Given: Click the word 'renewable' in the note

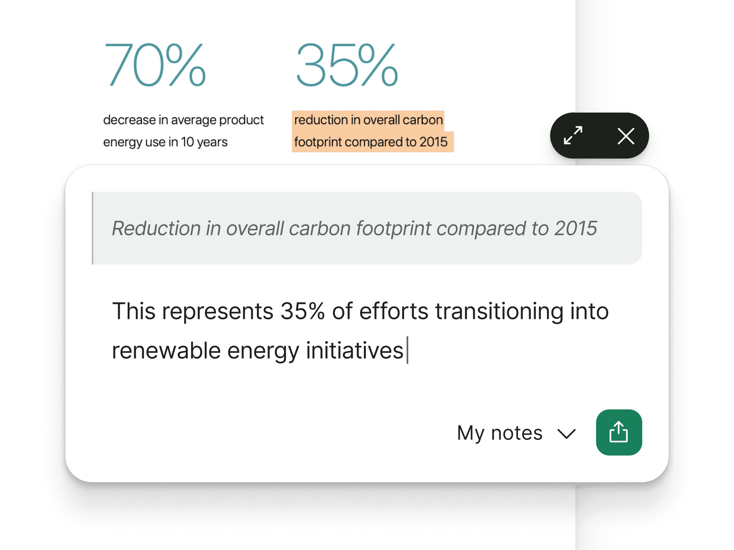Looking at the screenshot, I should [x=166, y=351].
